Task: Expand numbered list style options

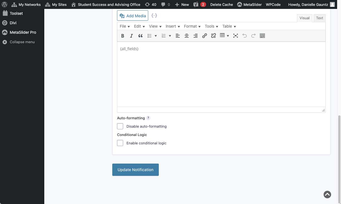Action: tap(170, 36)
